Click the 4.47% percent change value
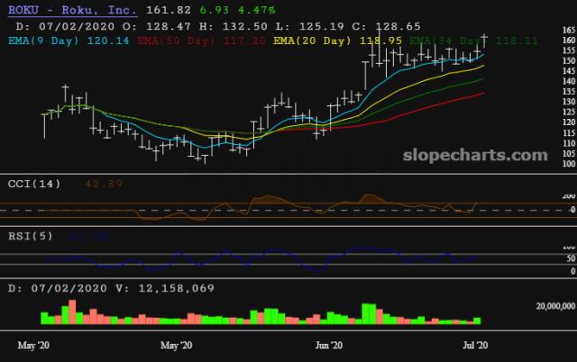This screenshot has width=577, height=362. click(x=254, y=9)
